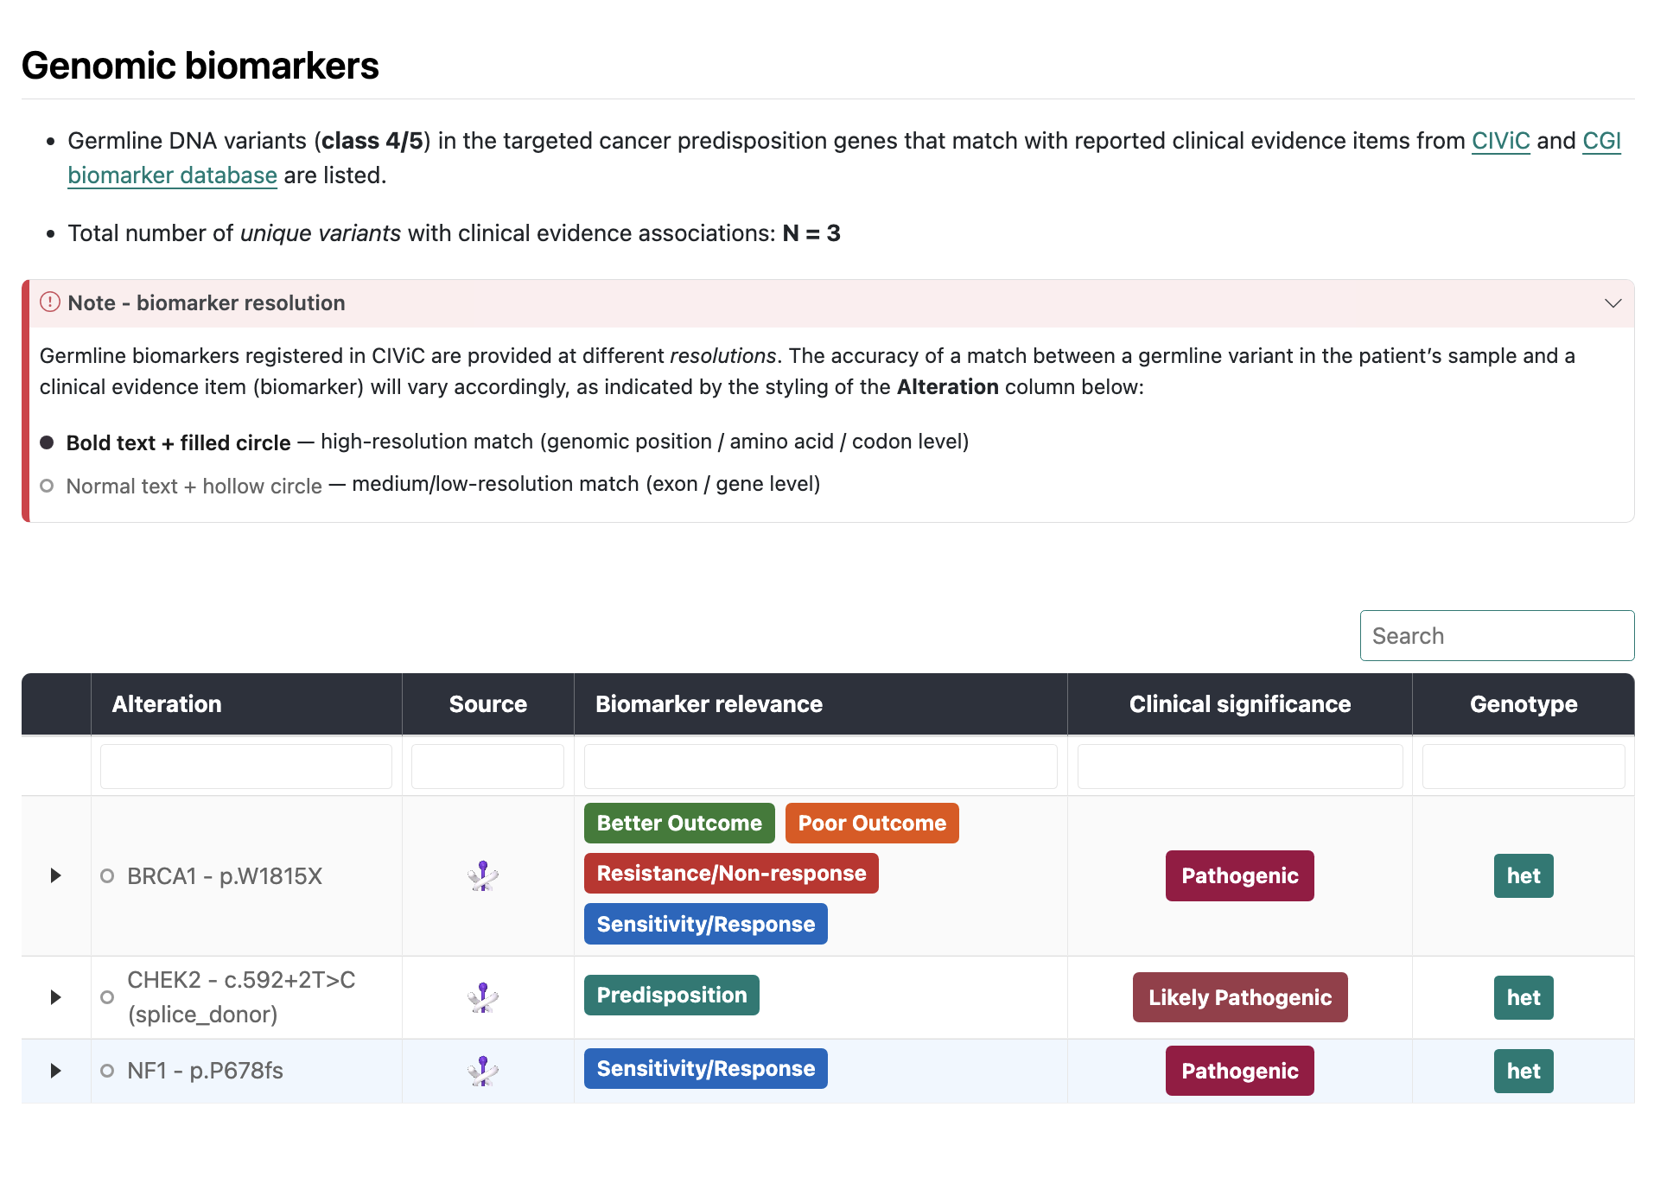
Task: Click in the table Search box
Action: (1497, 636)
